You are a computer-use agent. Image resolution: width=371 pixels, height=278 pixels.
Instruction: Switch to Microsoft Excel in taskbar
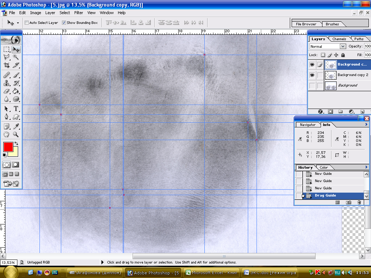click(x=211, y=273)
